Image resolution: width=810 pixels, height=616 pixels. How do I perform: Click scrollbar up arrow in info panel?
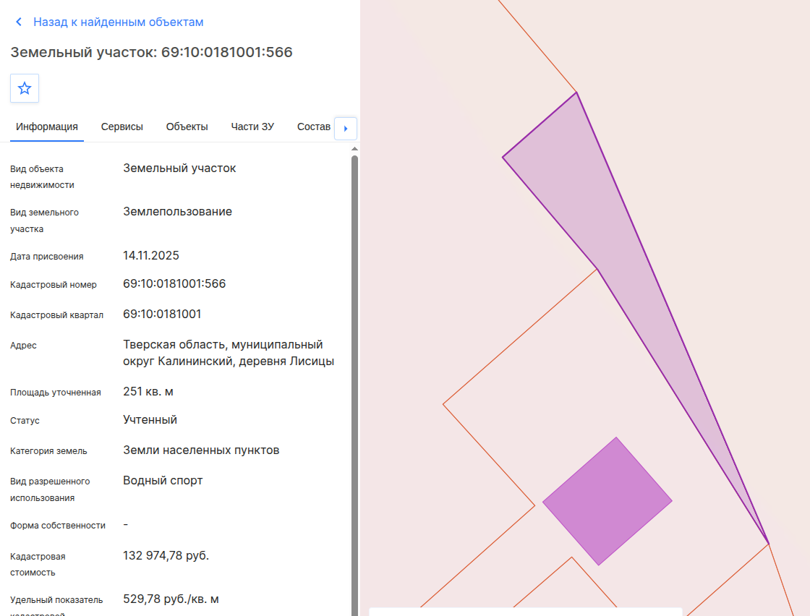point(354,149)
